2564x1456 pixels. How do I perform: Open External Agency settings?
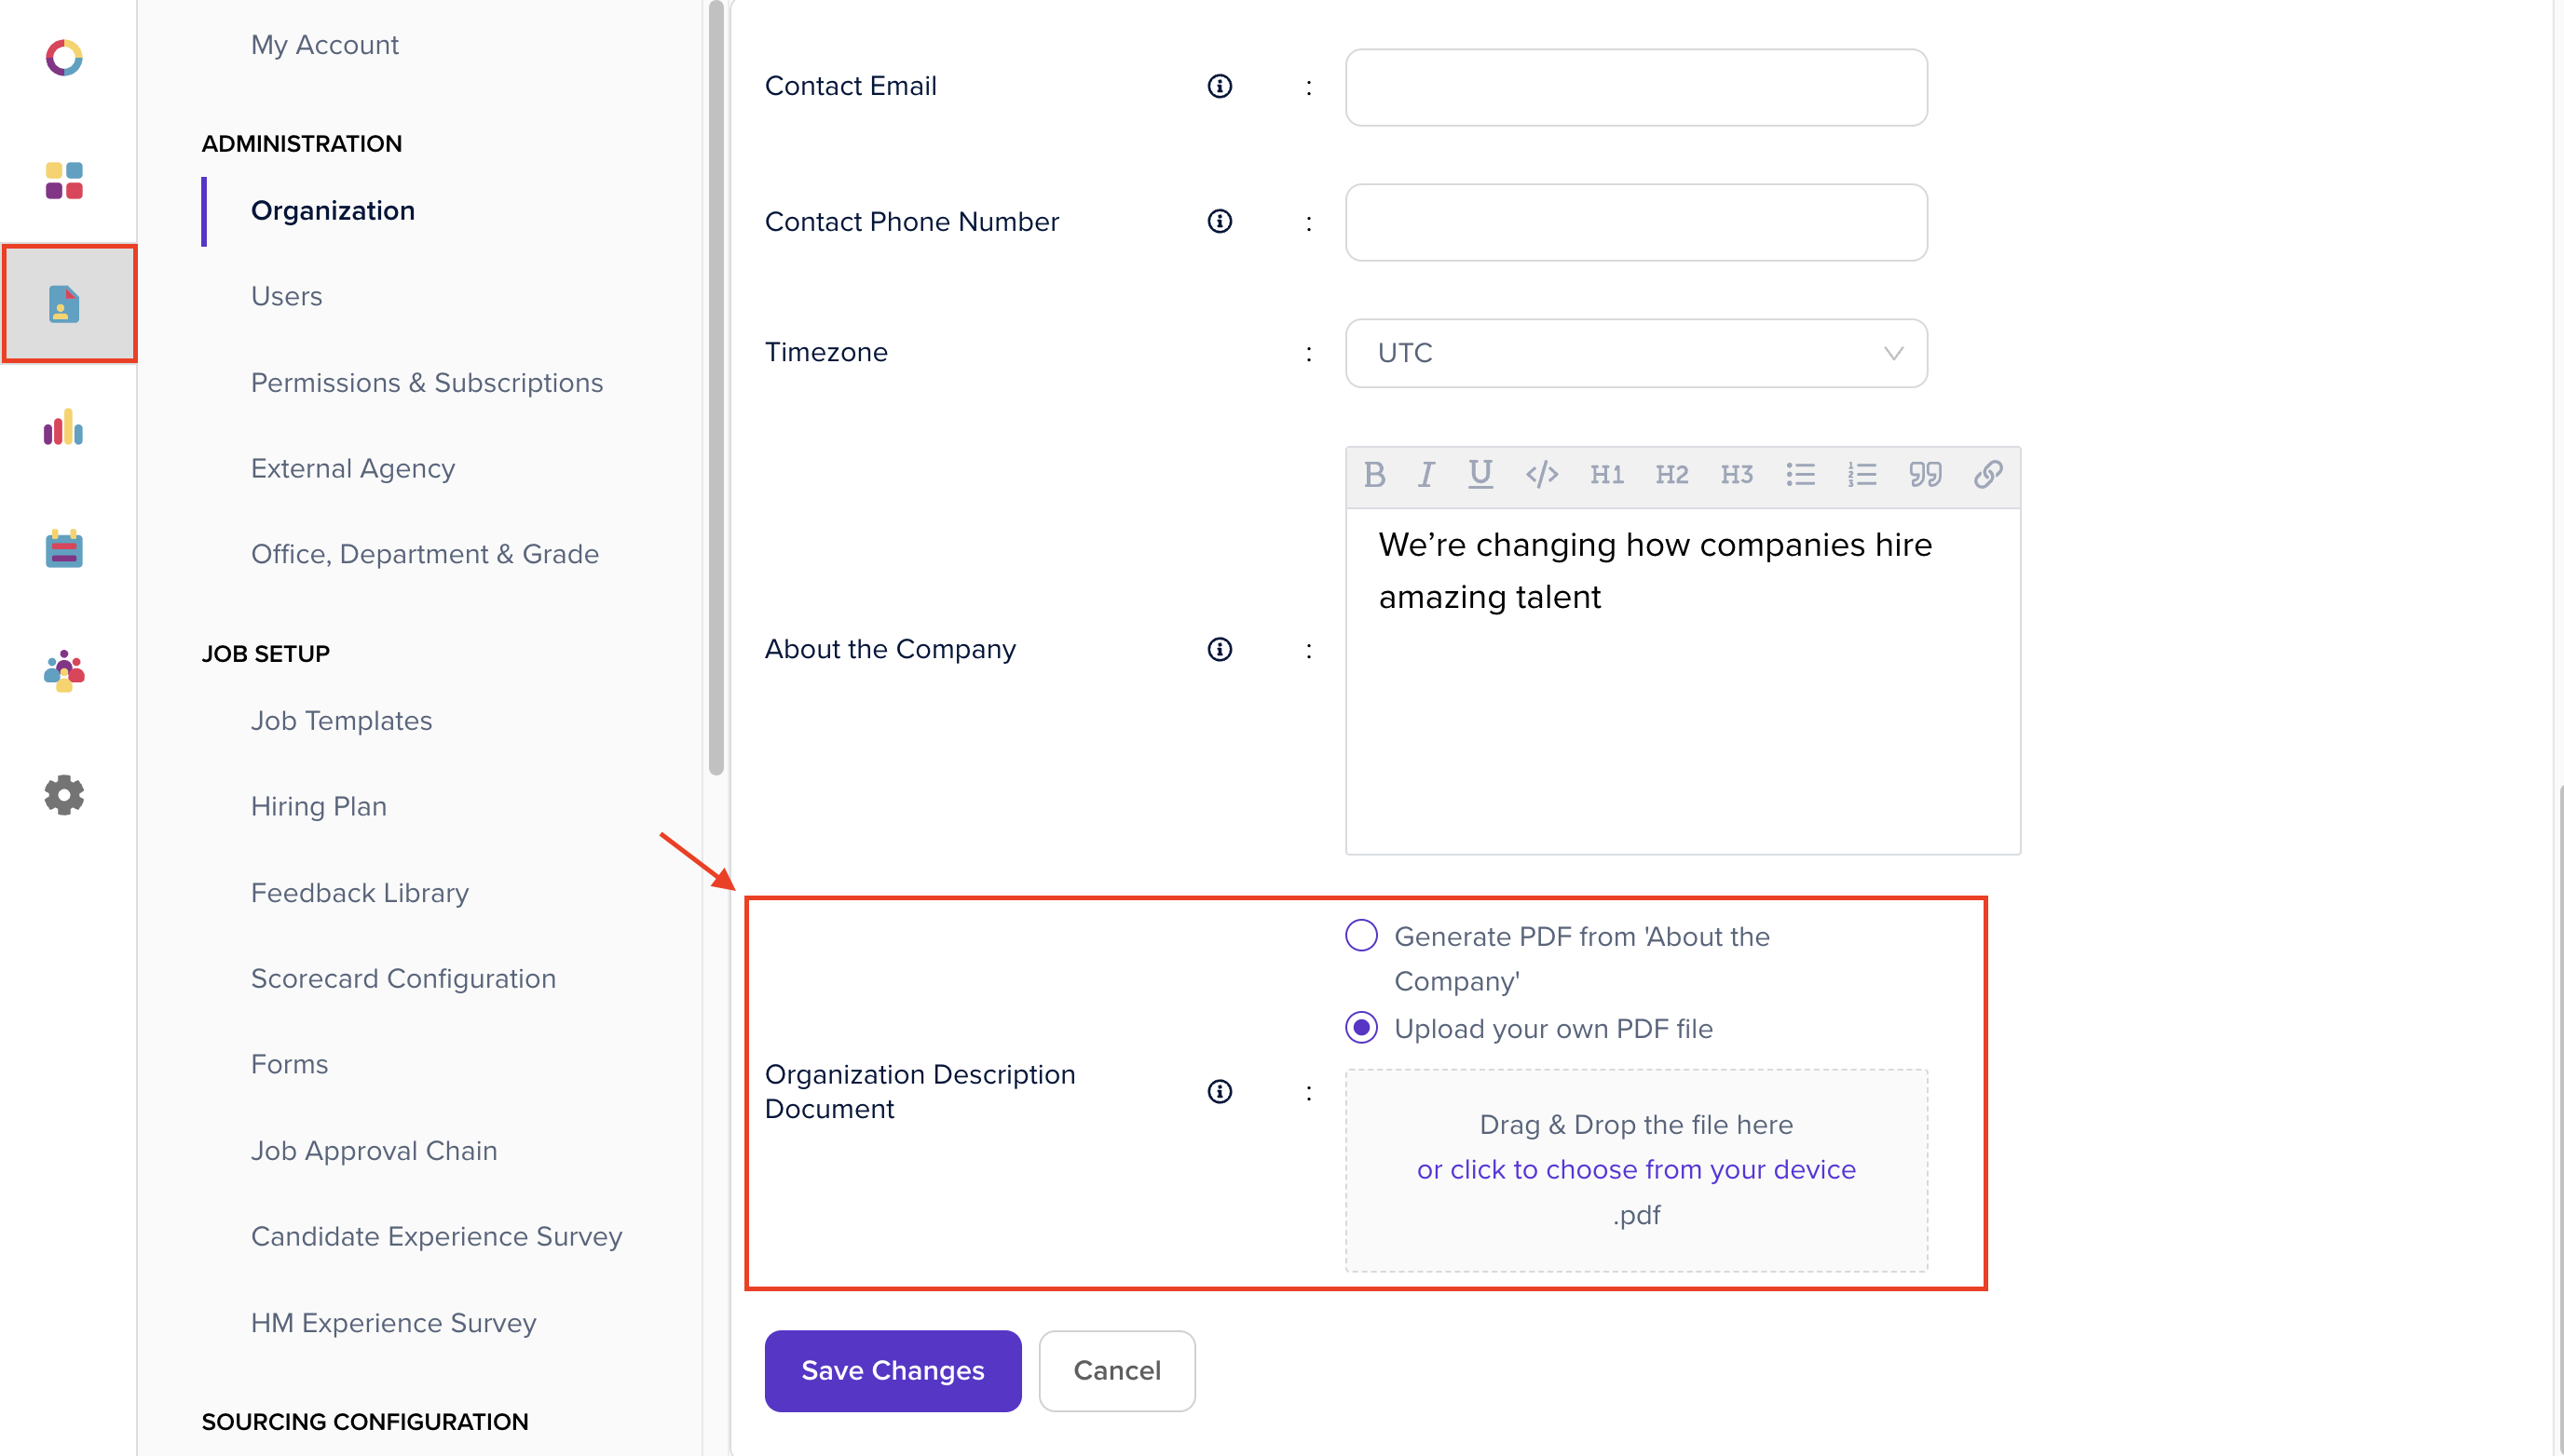pyautogui.click(x=352, y=469)
